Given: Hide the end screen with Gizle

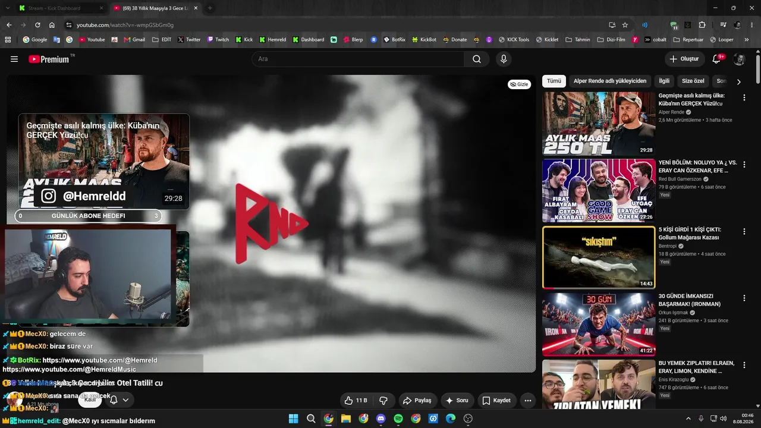Looking at the screenshot, I should pyautogui.click(x=520, y=84).
